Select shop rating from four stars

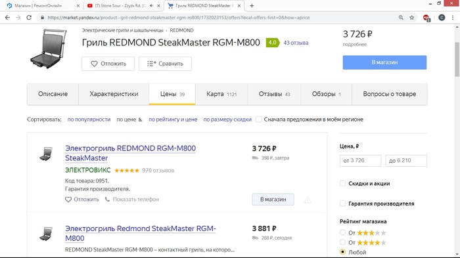[342, 242]
